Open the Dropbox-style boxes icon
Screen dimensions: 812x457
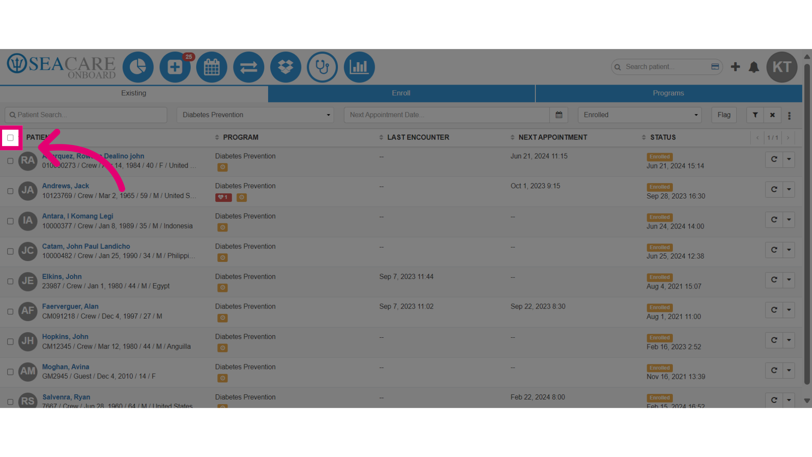(285, 67)
